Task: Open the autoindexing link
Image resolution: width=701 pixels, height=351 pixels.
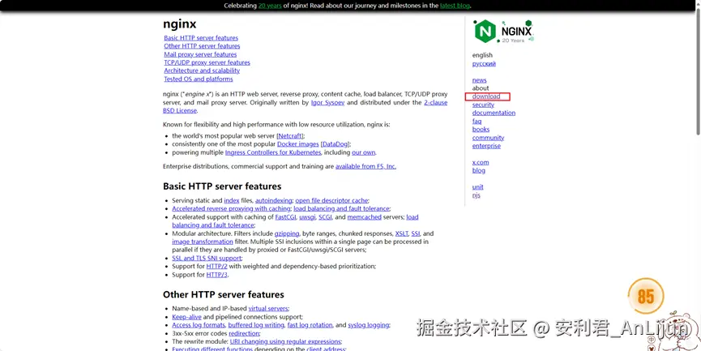Action: 274,200
